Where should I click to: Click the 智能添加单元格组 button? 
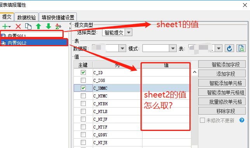click(x=222, y=92)
